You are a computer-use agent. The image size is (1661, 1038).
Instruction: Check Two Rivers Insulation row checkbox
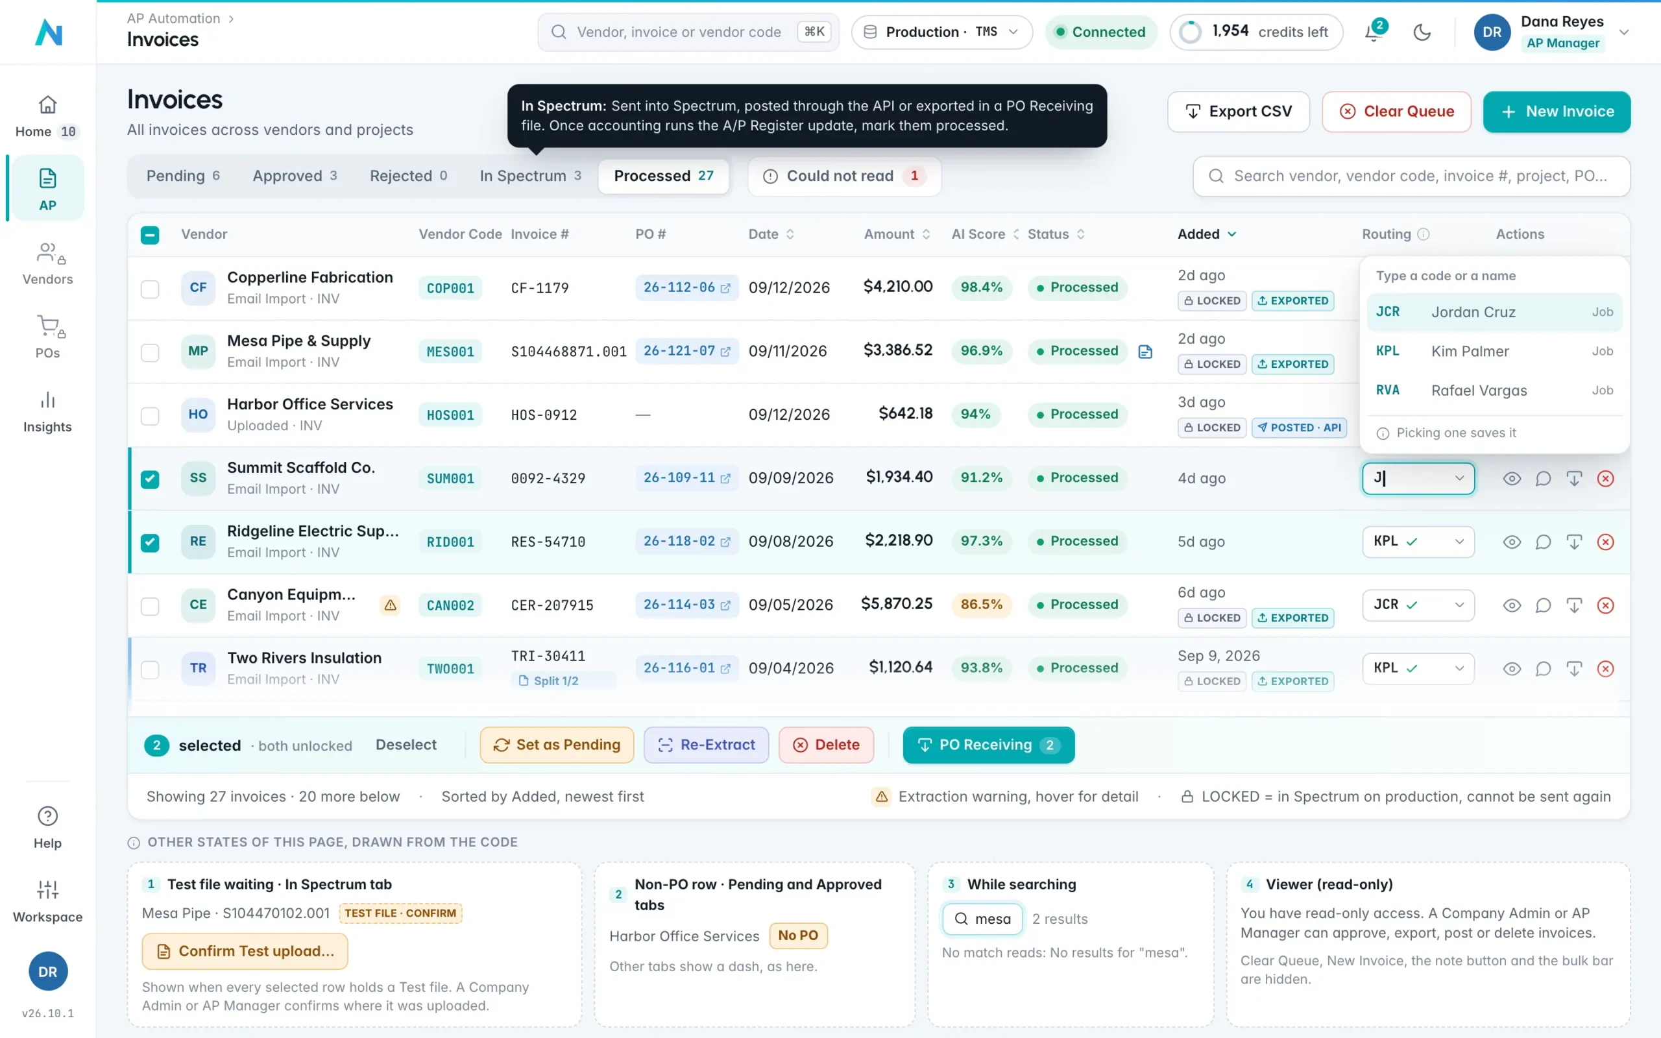pyautogui.click(x=150, y=670)
